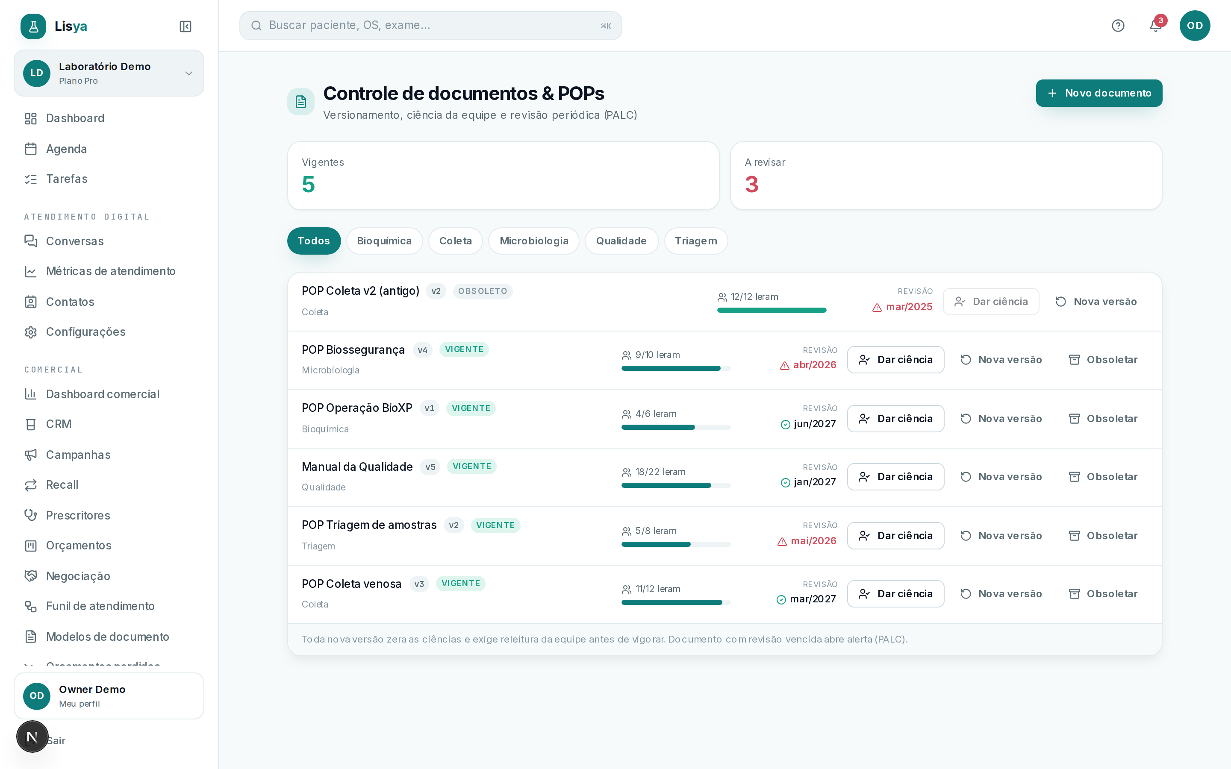Click the Campanhas megaphone icon

point(31,455)
